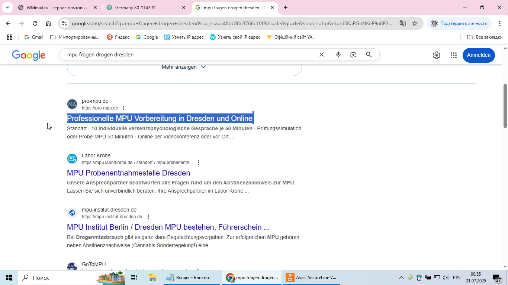Click the pro-mpu.de site name

tap(95, 101)
